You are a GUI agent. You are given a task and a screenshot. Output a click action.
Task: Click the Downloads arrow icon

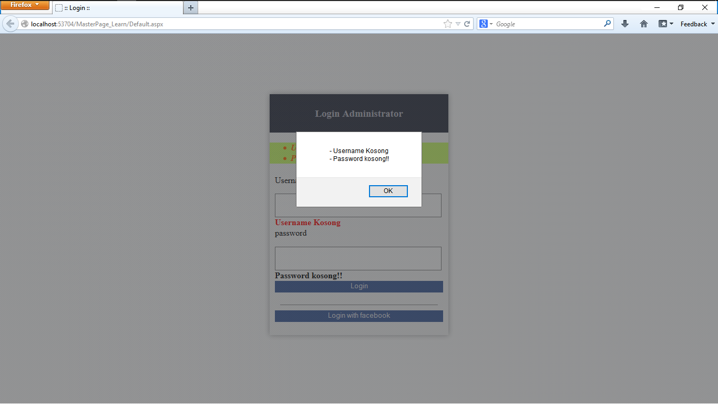(x=624, y=23)
